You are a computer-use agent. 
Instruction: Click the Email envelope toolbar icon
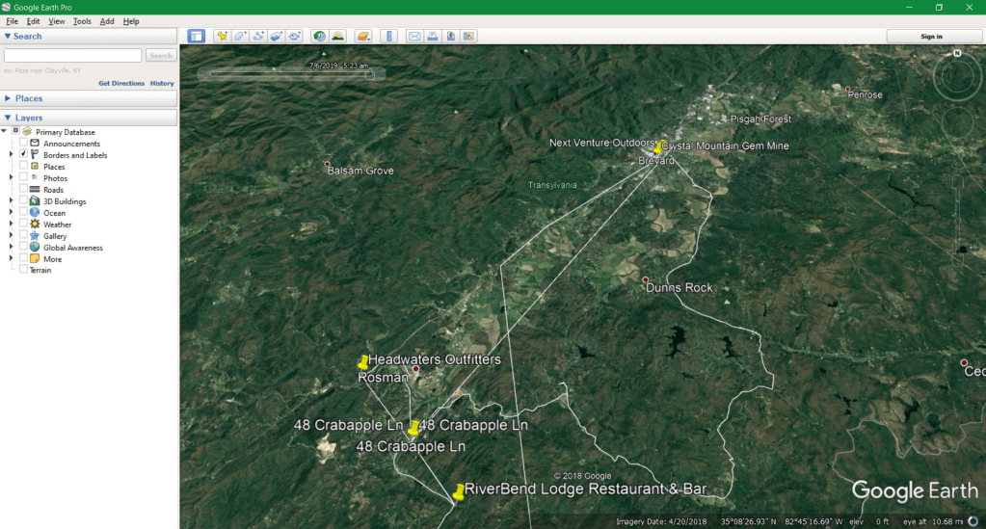coord(414,37)
